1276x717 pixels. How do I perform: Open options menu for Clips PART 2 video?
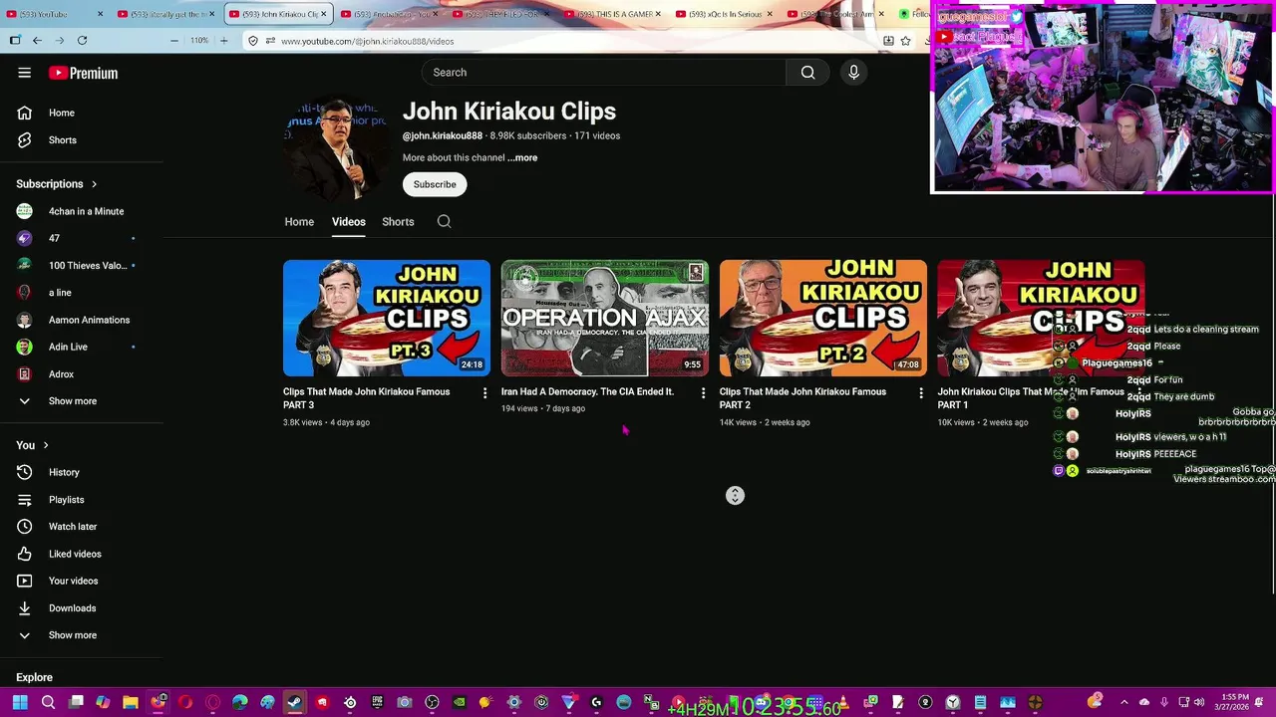coord(921,393)
